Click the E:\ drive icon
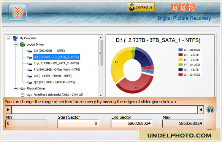Image resolution: width=222 pixels, height=142 pixels. [x=30, y=64]
